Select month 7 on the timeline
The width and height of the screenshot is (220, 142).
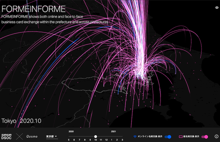point(79,140)
